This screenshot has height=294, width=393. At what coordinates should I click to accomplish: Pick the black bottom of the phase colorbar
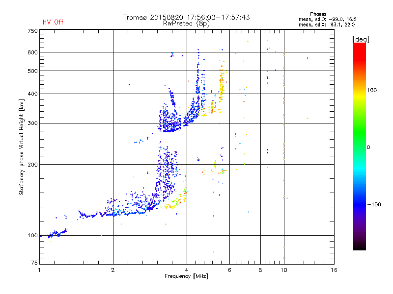[360, 246]
